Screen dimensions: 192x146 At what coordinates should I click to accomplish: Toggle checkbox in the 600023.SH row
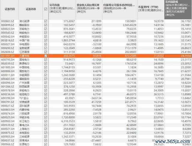pyautogui.click(x=46, y=29)
